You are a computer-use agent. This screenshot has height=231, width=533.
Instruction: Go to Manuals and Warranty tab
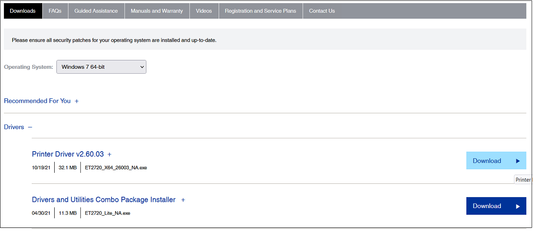157,11
